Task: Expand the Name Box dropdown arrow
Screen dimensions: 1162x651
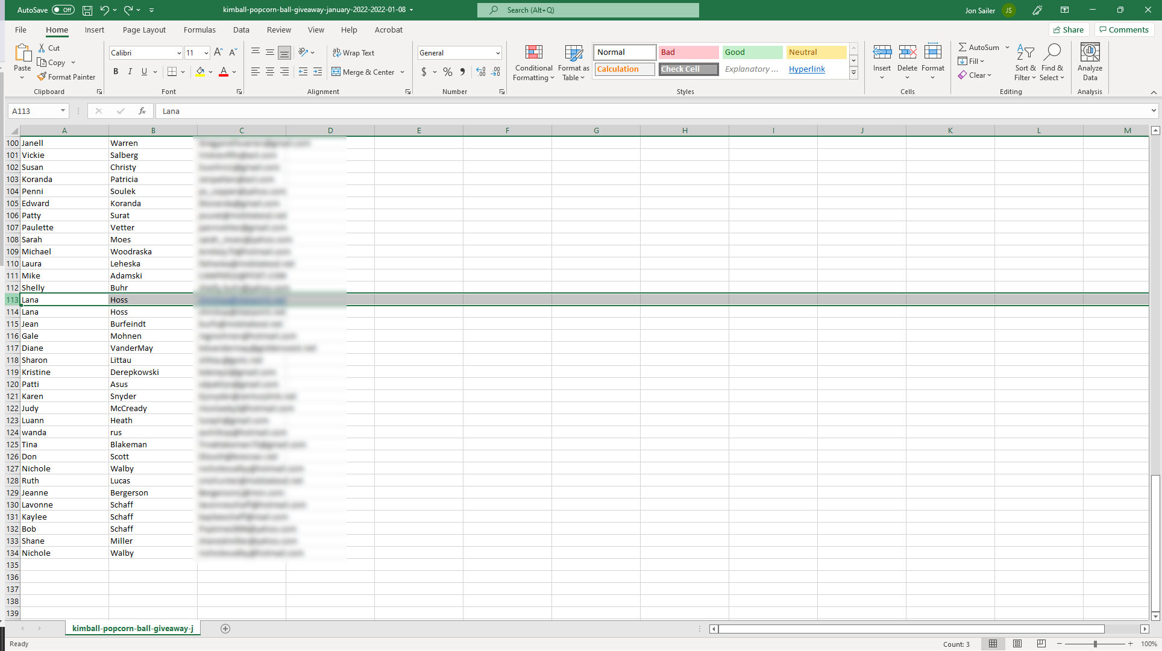Action: [63, 111]
